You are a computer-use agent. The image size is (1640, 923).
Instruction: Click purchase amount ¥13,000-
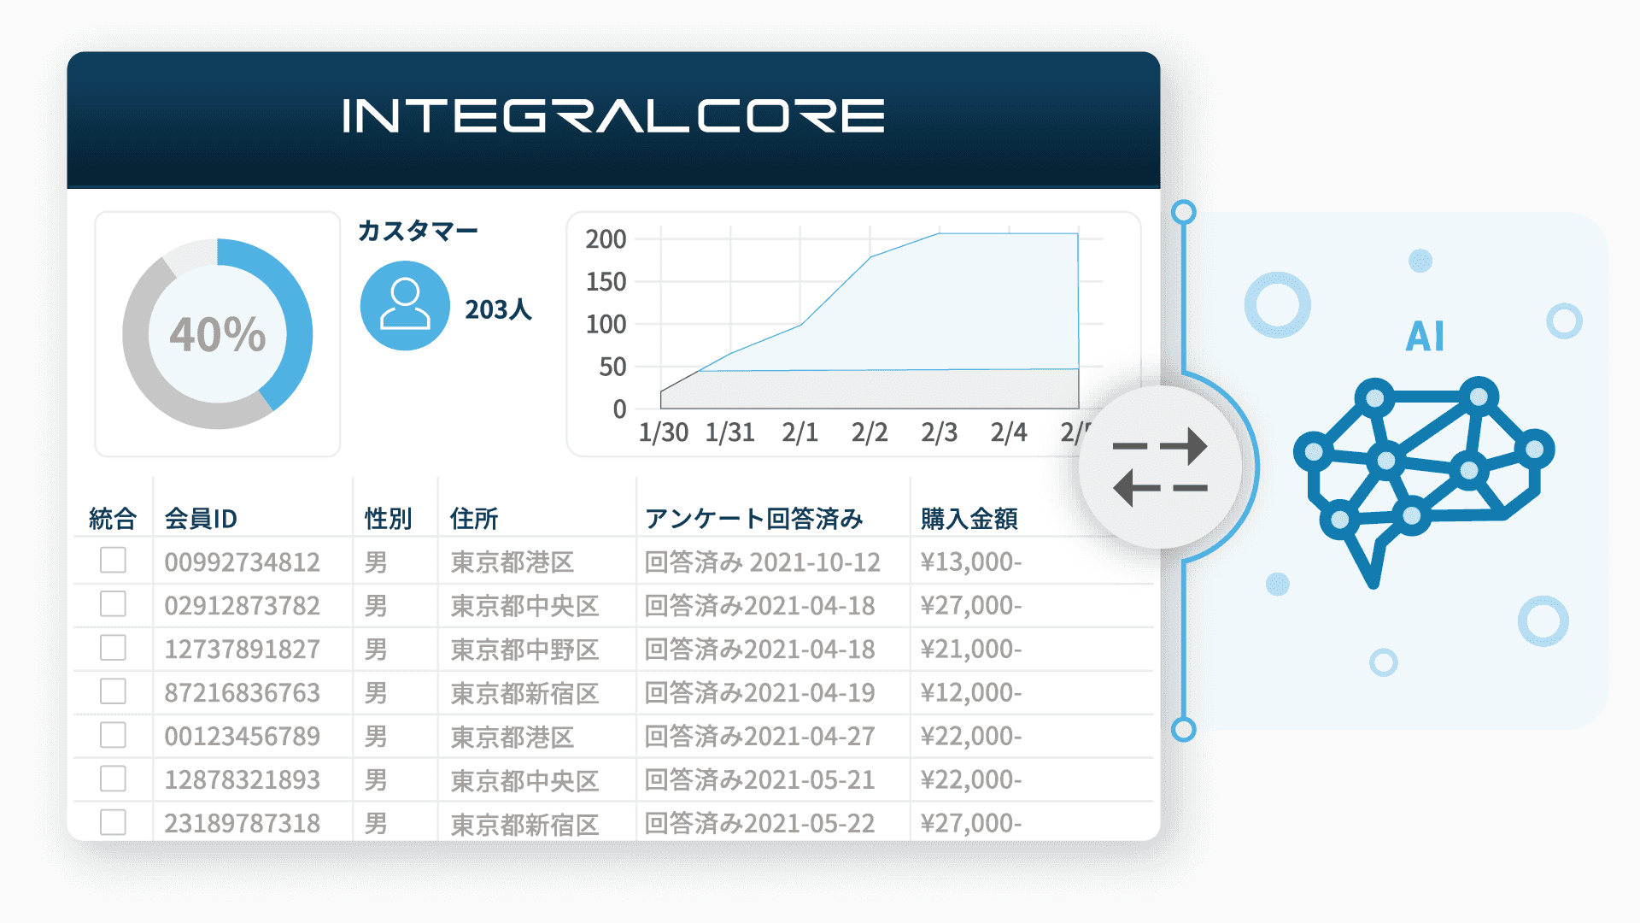(x=971, y=561)
